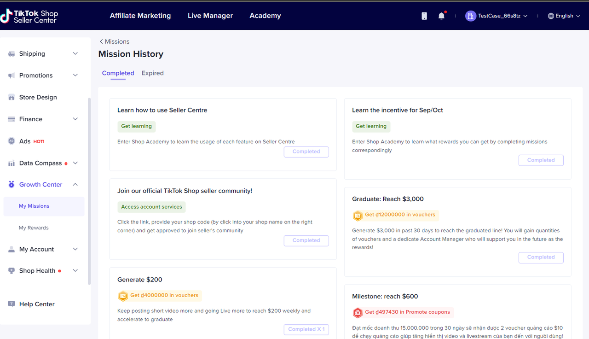Go back to Missions page
The image size is (589, 339).
coord(115,41)
